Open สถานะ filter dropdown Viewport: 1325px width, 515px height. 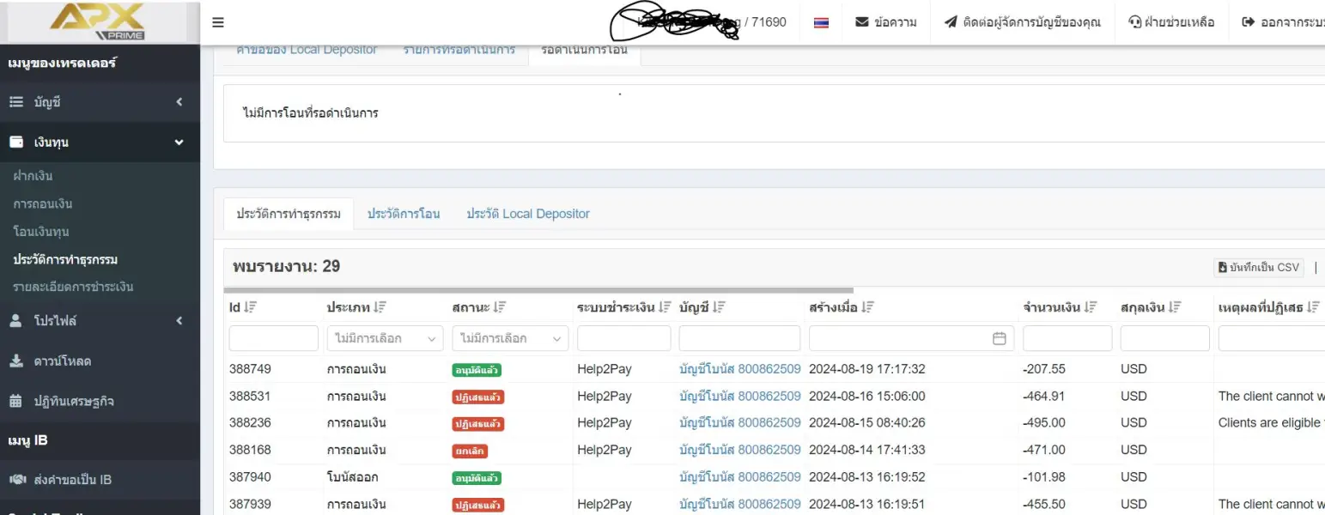pos(510,338)
